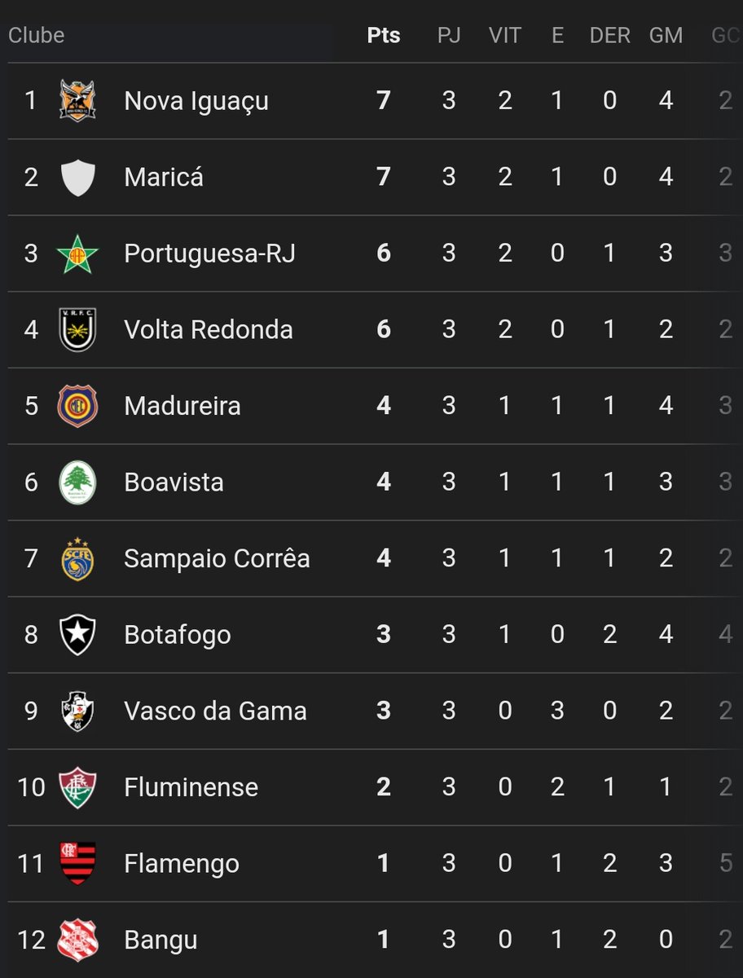Click the Bangu club crest
The image size is (743, 978).
[78, 940]
